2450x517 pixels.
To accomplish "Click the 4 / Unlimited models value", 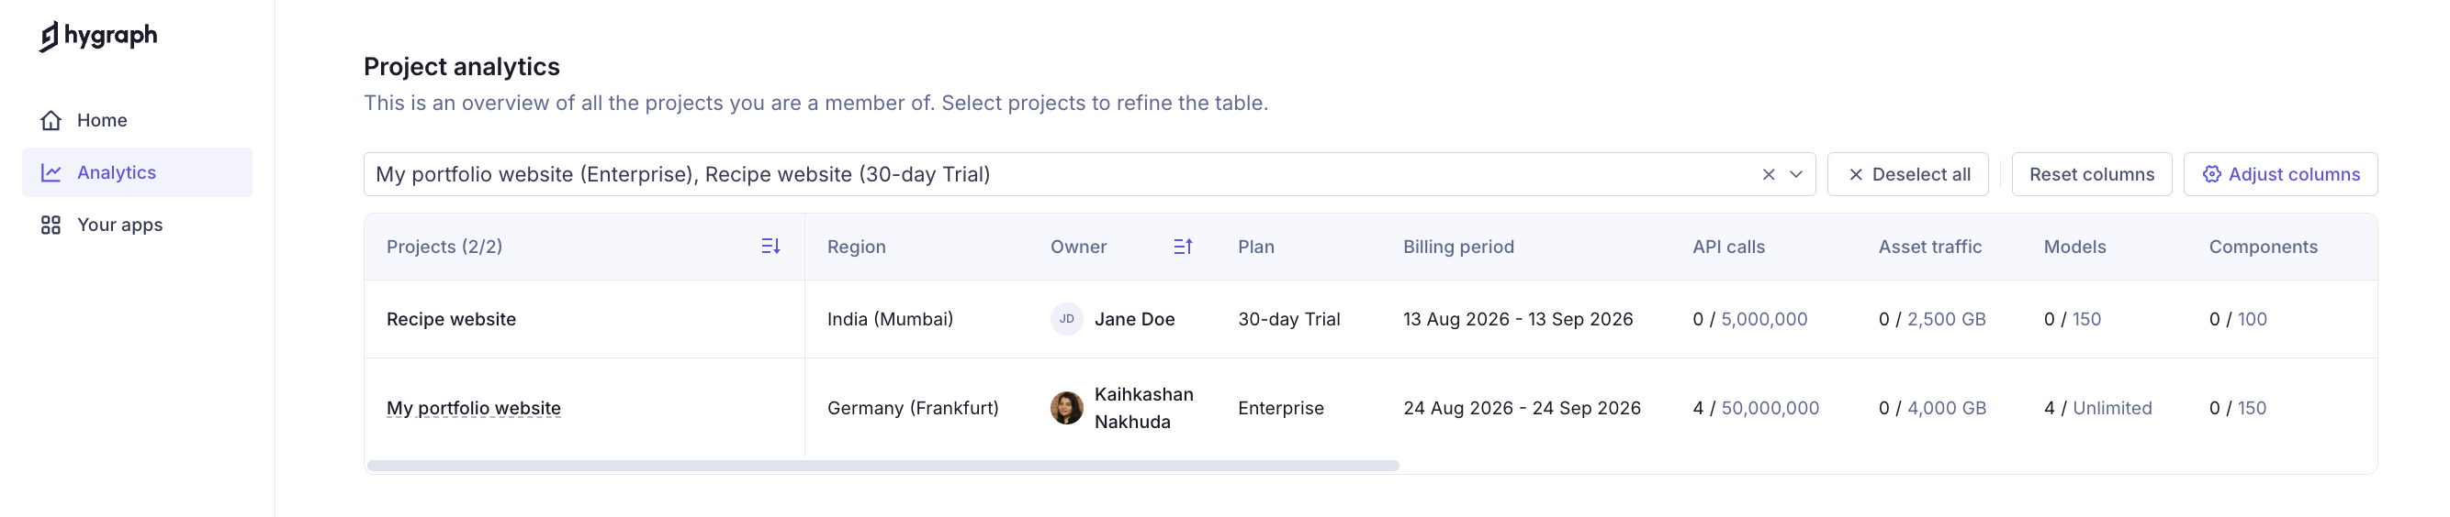I will click(2097, 408).
